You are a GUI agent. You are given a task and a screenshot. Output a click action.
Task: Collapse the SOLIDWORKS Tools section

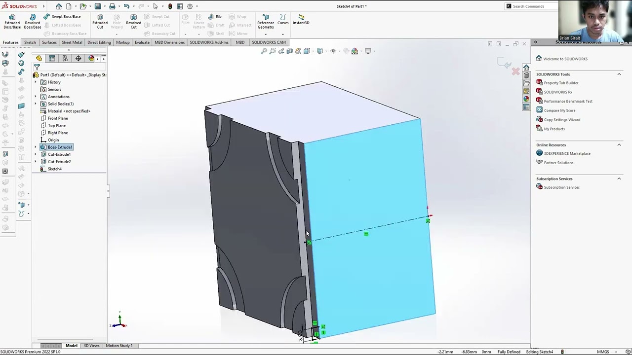619,74
